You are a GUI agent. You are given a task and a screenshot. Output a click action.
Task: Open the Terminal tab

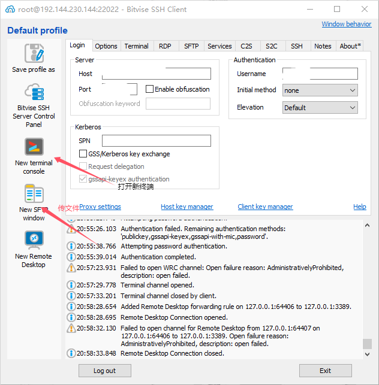tap(137, 46)
